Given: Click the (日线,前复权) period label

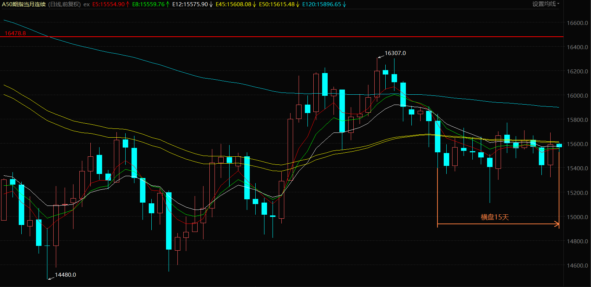Looking at the screenshot, I should point(64,4).
